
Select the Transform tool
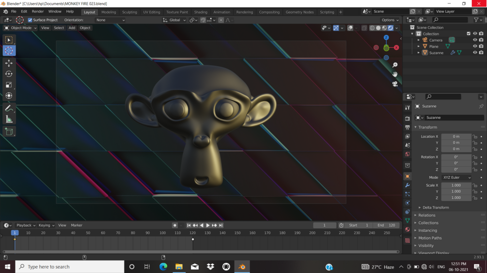(x=9, y=96)
